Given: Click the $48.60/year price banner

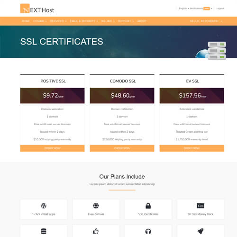Looking at the screenshot, I should (x=122, y=96).
